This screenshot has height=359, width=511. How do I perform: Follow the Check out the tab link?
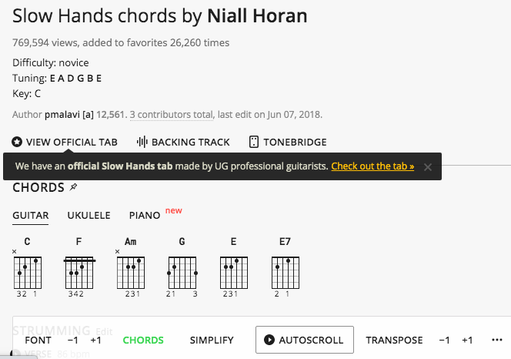click(372, 166)
